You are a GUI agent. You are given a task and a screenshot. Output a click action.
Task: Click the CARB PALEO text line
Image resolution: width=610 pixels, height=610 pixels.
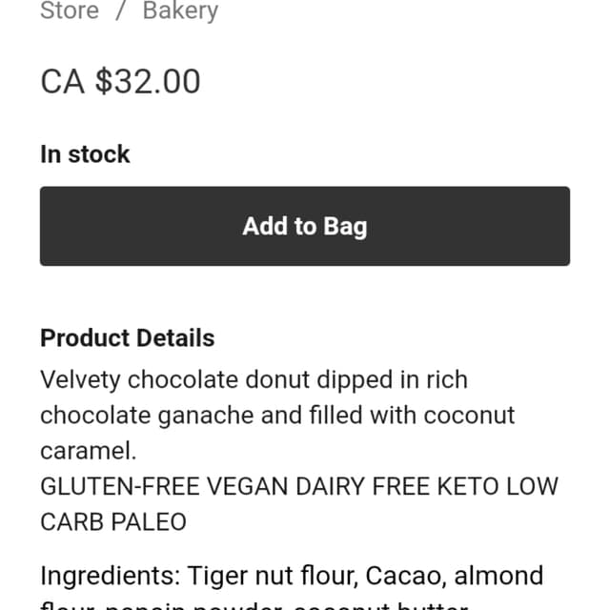pyautogui.click(x=113, y=522)
